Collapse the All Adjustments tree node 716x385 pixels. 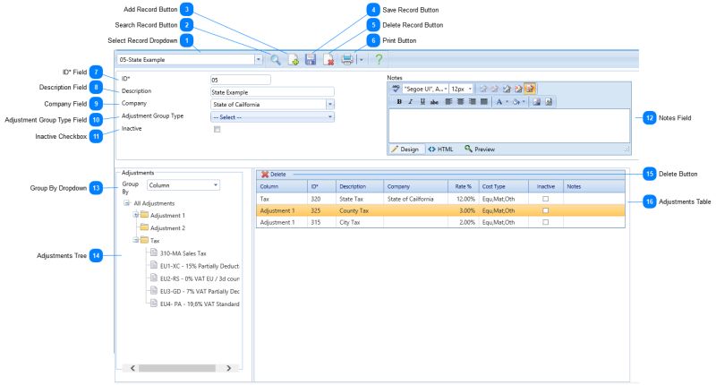click(x=126, y=202)
